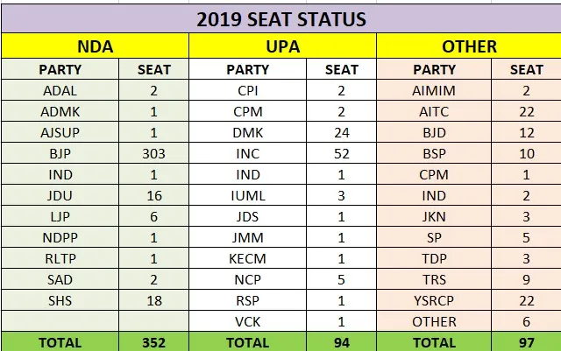
Task: Select the UPA total value 94
Action: coord(342,342)
